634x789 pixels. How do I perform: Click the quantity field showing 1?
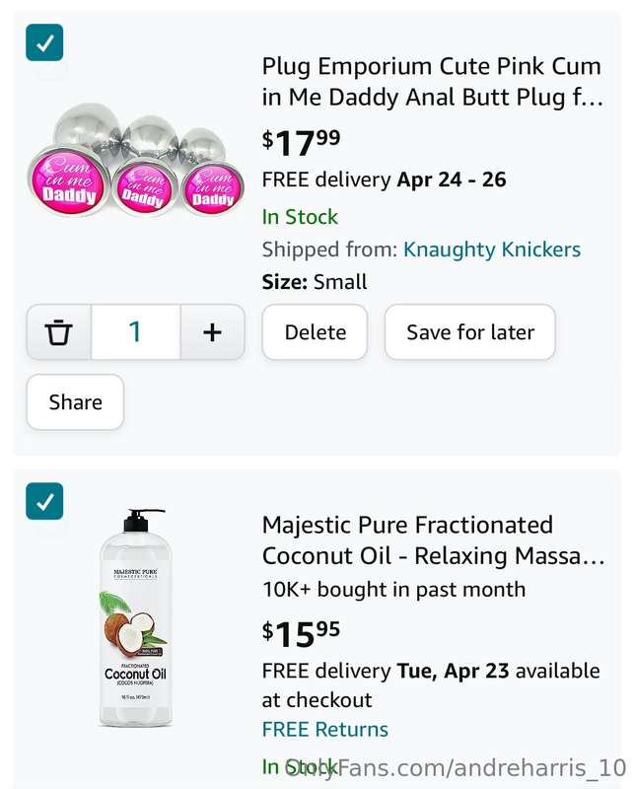click(136, 332)
